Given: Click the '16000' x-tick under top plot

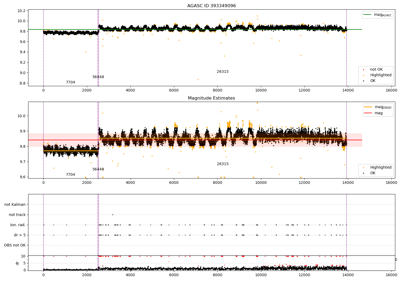Looking at the screenshot, I should pos(391,90).
